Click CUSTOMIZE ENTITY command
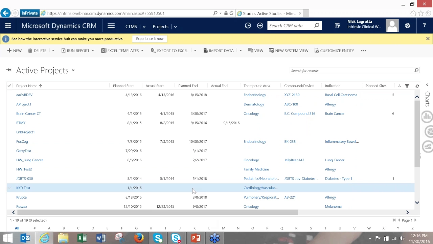433x244 pixels. (334, 50)
